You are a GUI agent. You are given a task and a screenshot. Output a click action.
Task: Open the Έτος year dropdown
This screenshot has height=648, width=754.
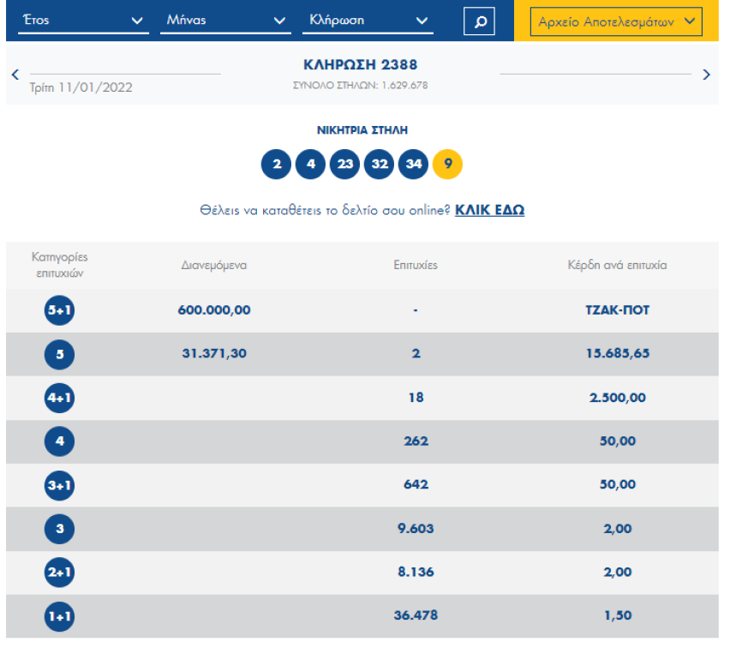[83, 21]
